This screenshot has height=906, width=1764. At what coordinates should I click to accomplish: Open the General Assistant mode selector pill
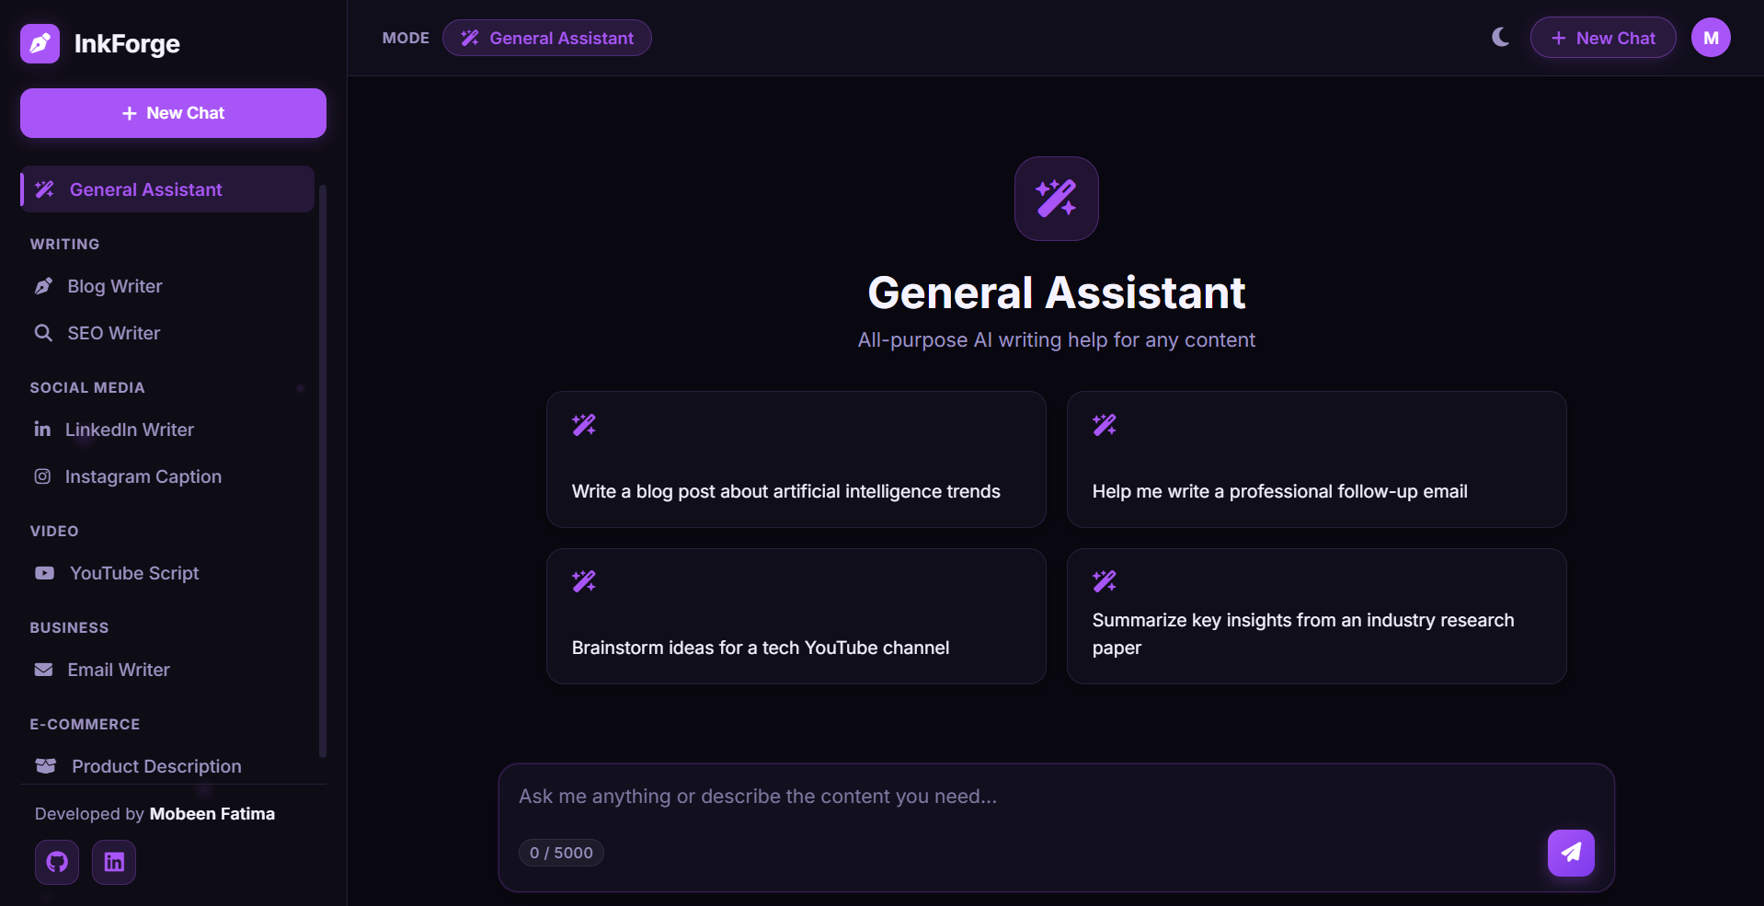point(546,38)
